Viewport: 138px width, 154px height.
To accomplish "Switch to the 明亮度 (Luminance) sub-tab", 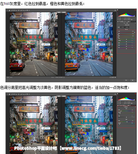I will (x=127, y=27).
